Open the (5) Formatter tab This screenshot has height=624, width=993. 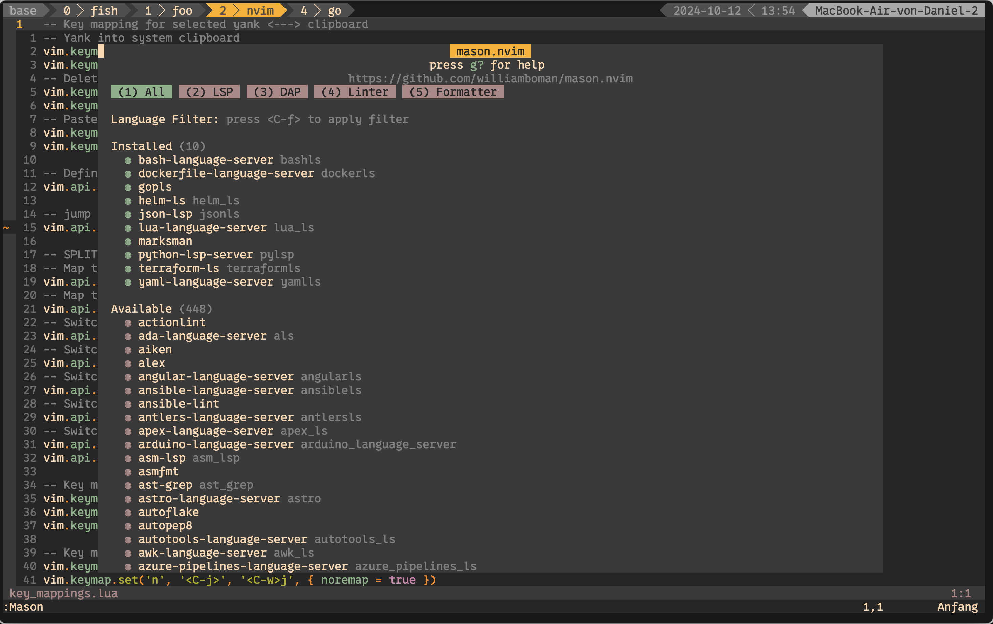[453, 92]
